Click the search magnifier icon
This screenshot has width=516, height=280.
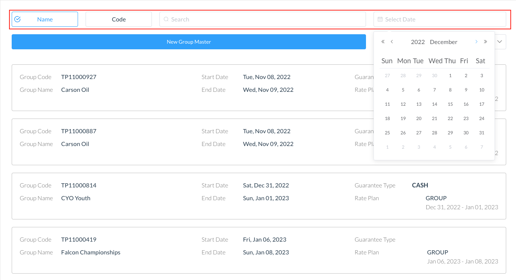pyautogui.click(x=166, y=19)
